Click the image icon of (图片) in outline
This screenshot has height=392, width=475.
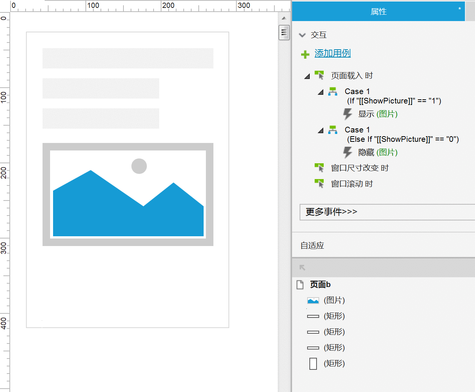coord(313,301)
